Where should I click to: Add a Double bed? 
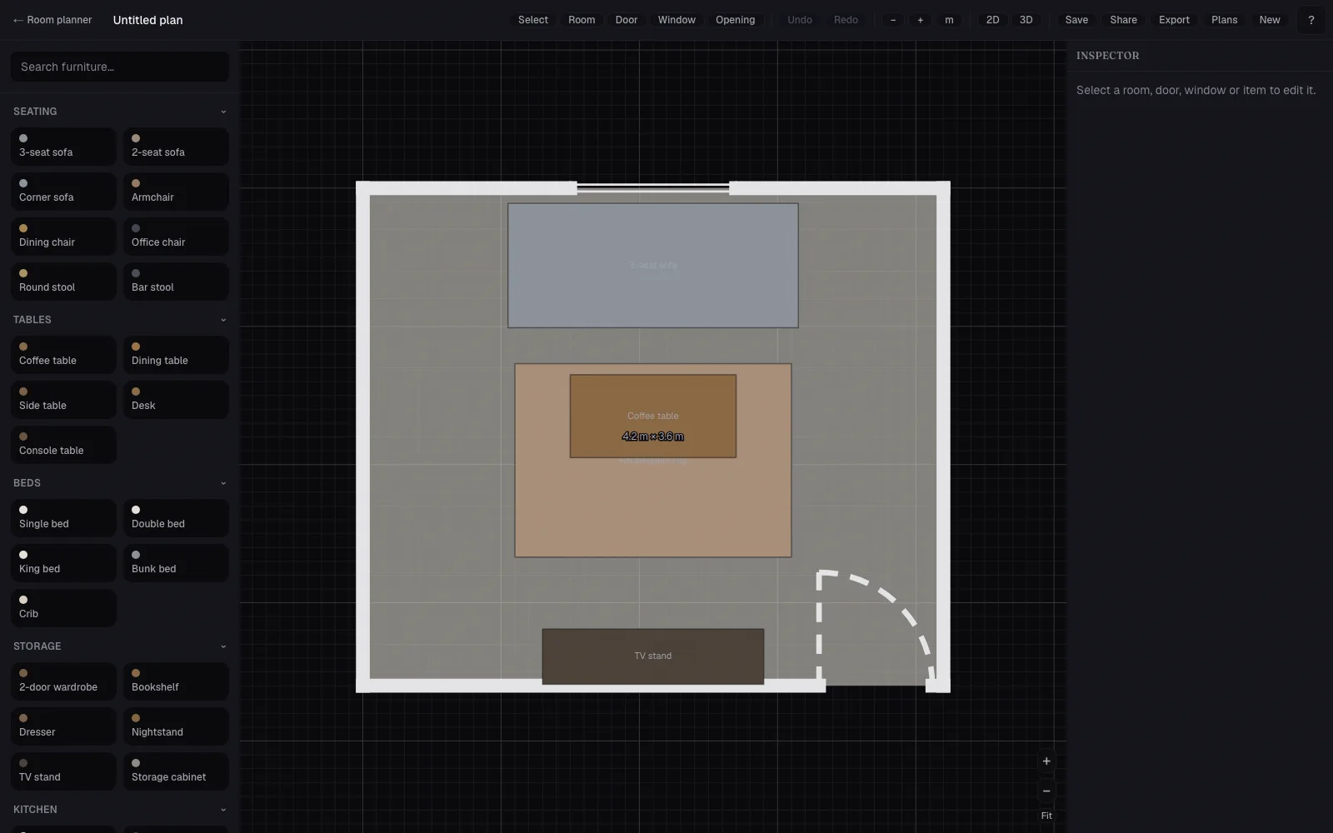click(x=176, y=518)
